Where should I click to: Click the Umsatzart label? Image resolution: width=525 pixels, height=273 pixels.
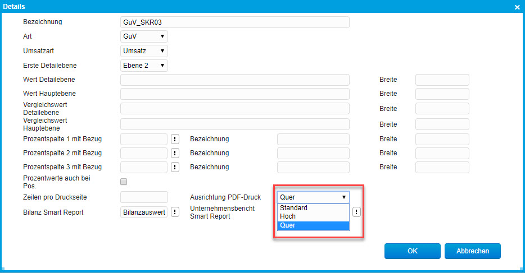pos(39,51)
